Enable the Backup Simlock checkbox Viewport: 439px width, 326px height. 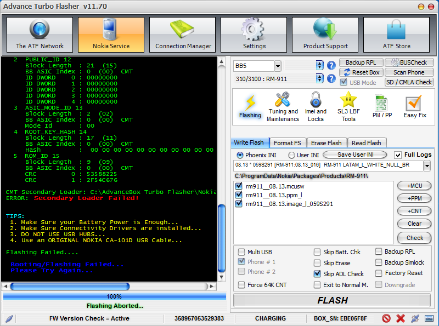point(379,262)
